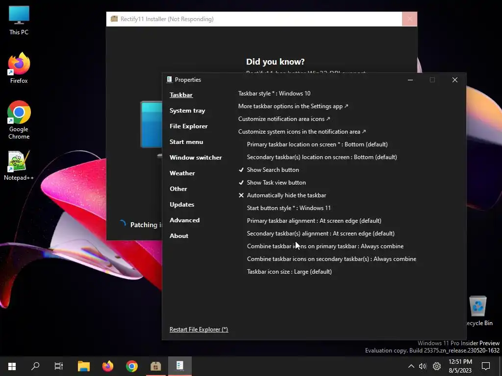Screen dimensions: 502x376
Task: Toggle Show Task view button option
Action: point(273,183)
